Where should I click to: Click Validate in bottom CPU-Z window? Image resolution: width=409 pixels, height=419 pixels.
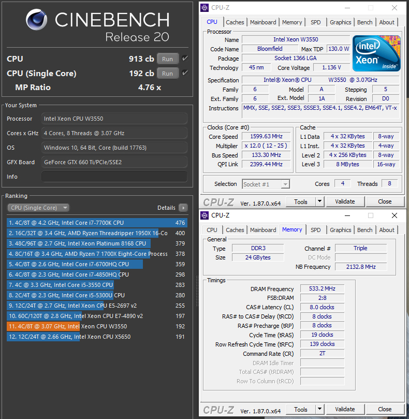[345, 409]
